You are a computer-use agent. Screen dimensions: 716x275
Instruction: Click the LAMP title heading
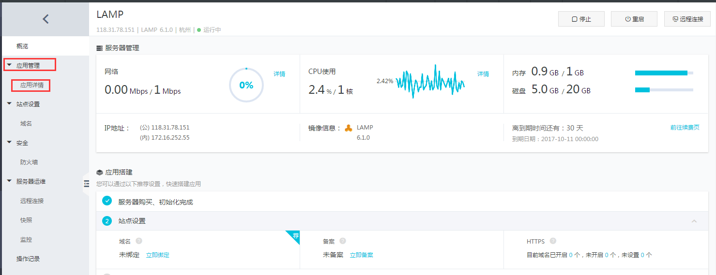[x=110, y=14]
